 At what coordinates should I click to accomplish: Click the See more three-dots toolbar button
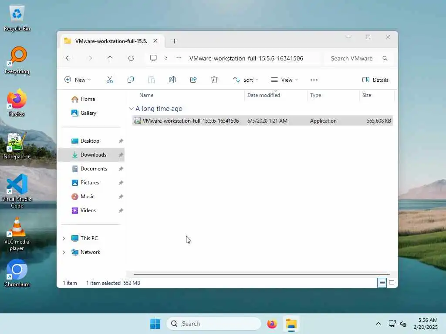point(314,80)
